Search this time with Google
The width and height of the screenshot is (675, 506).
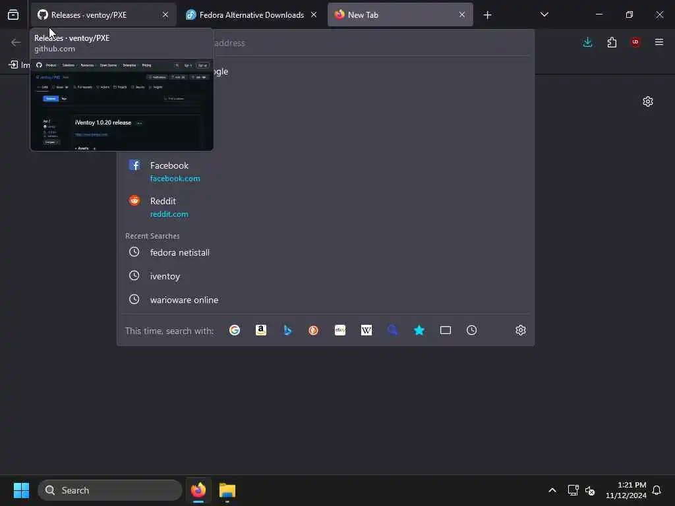click(x=235, y=330)
